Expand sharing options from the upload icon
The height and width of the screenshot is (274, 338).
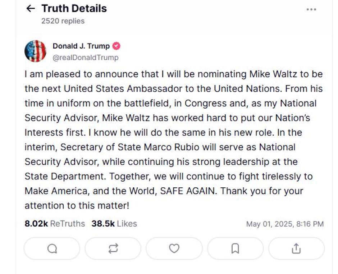point(296,248)
